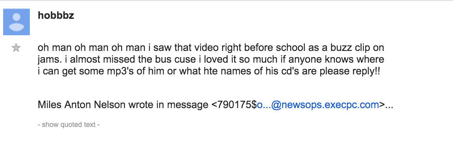Star the message from hobbbz
453x159 pixels.
[16, 48]
